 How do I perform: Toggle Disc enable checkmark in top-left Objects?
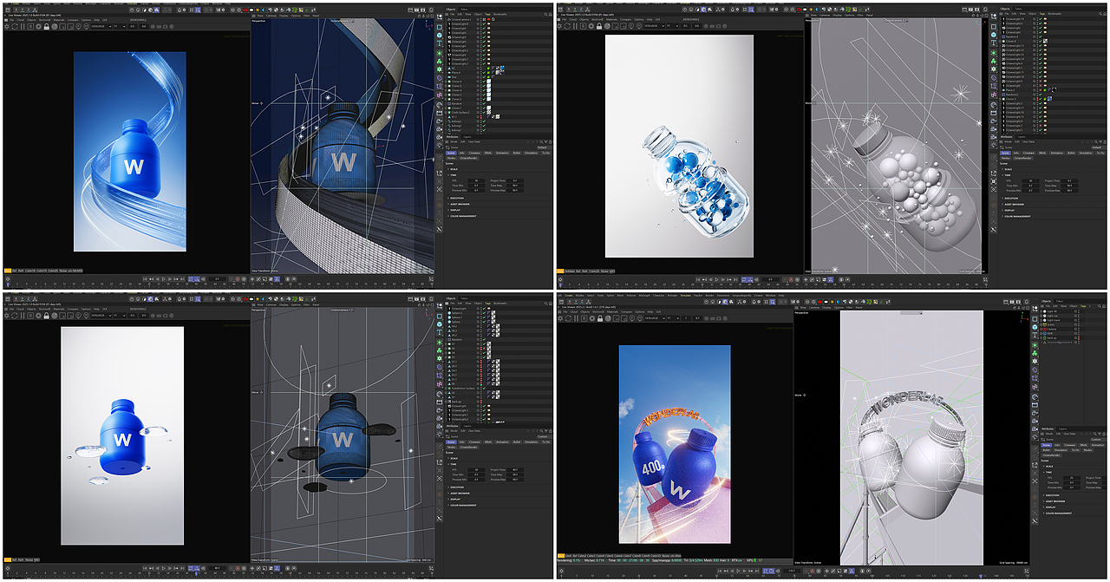click(x=484, y=76)
